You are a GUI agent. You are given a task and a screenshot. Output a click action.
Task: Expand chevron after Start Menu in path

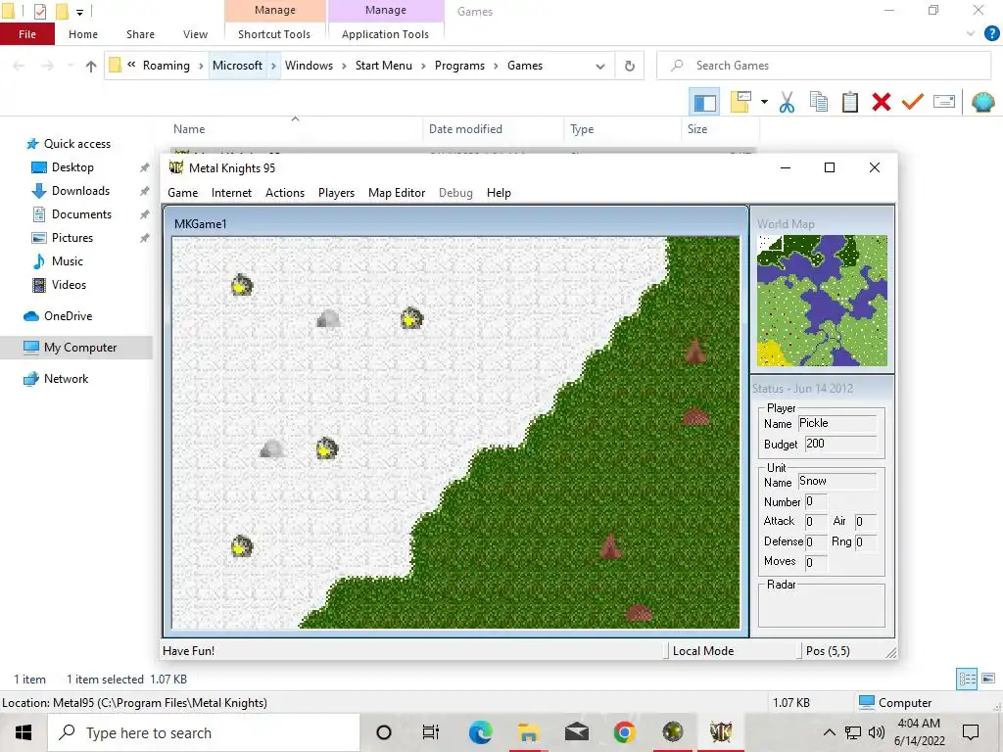[423, 66]
